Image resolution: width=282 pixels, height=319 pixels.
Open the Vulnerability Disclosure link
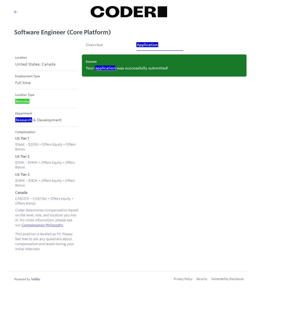click(x=227, y=279)
